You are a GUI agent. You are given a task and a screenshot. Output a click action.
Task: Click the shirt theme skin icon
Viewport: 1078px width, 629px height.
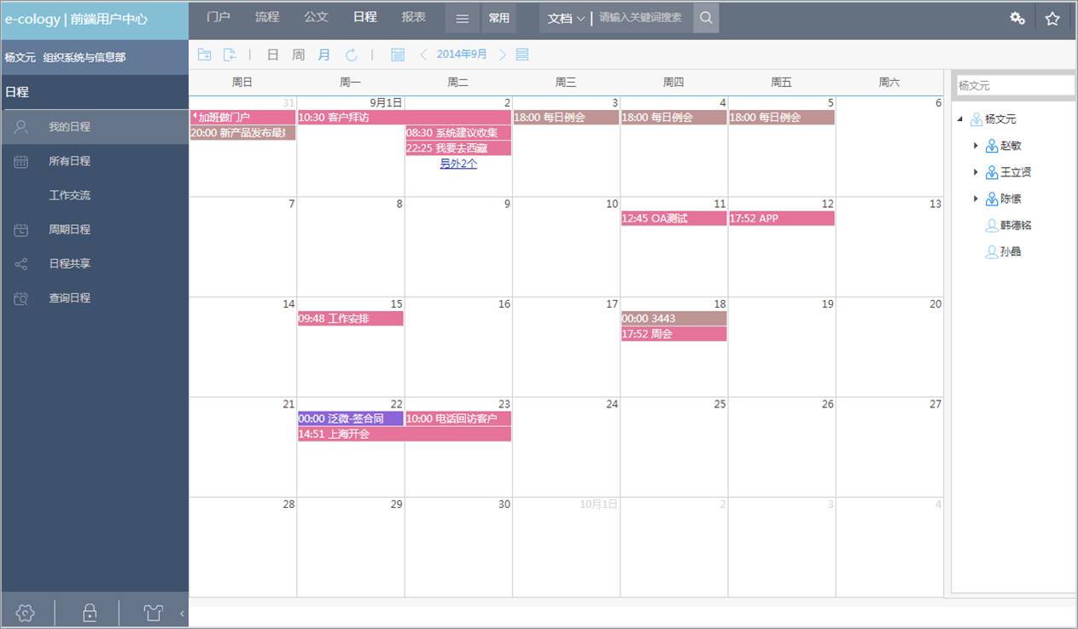click(x=153, y=612)
